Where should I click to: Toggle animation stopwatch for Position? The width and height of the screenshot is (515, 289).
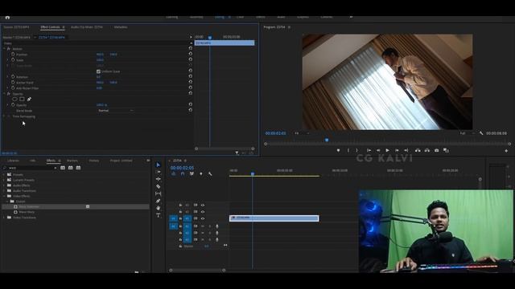click(x=13, y=55)
